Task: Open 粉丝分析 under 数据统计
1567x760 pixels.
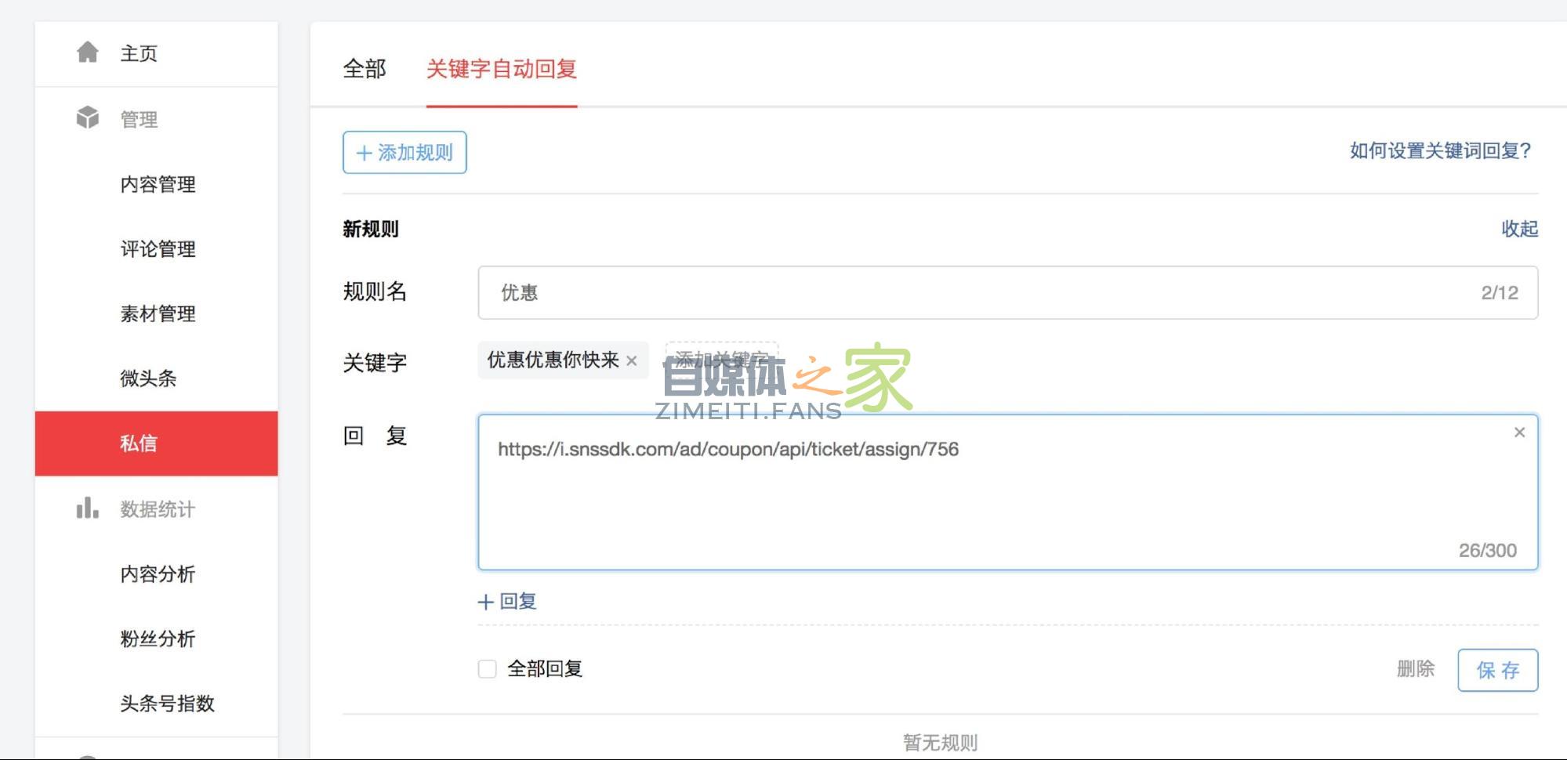Action: [x=158, y=639]
